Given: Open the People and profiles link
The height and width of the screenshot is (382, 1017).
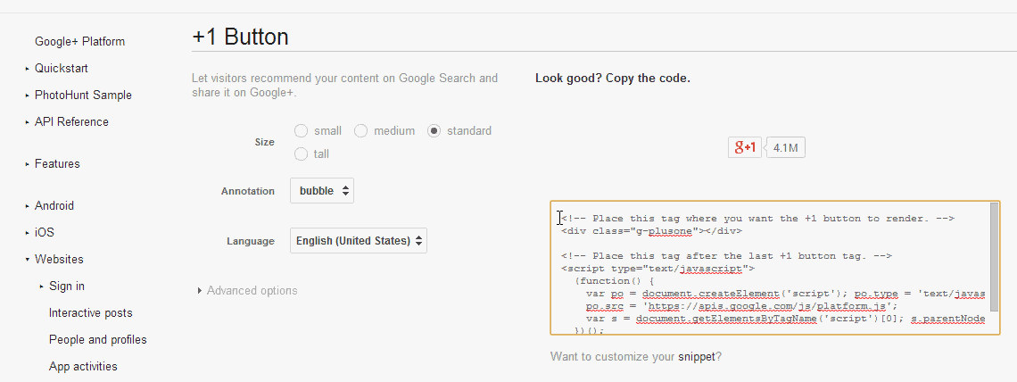Looking at the screenshot, I should point(98,340).
